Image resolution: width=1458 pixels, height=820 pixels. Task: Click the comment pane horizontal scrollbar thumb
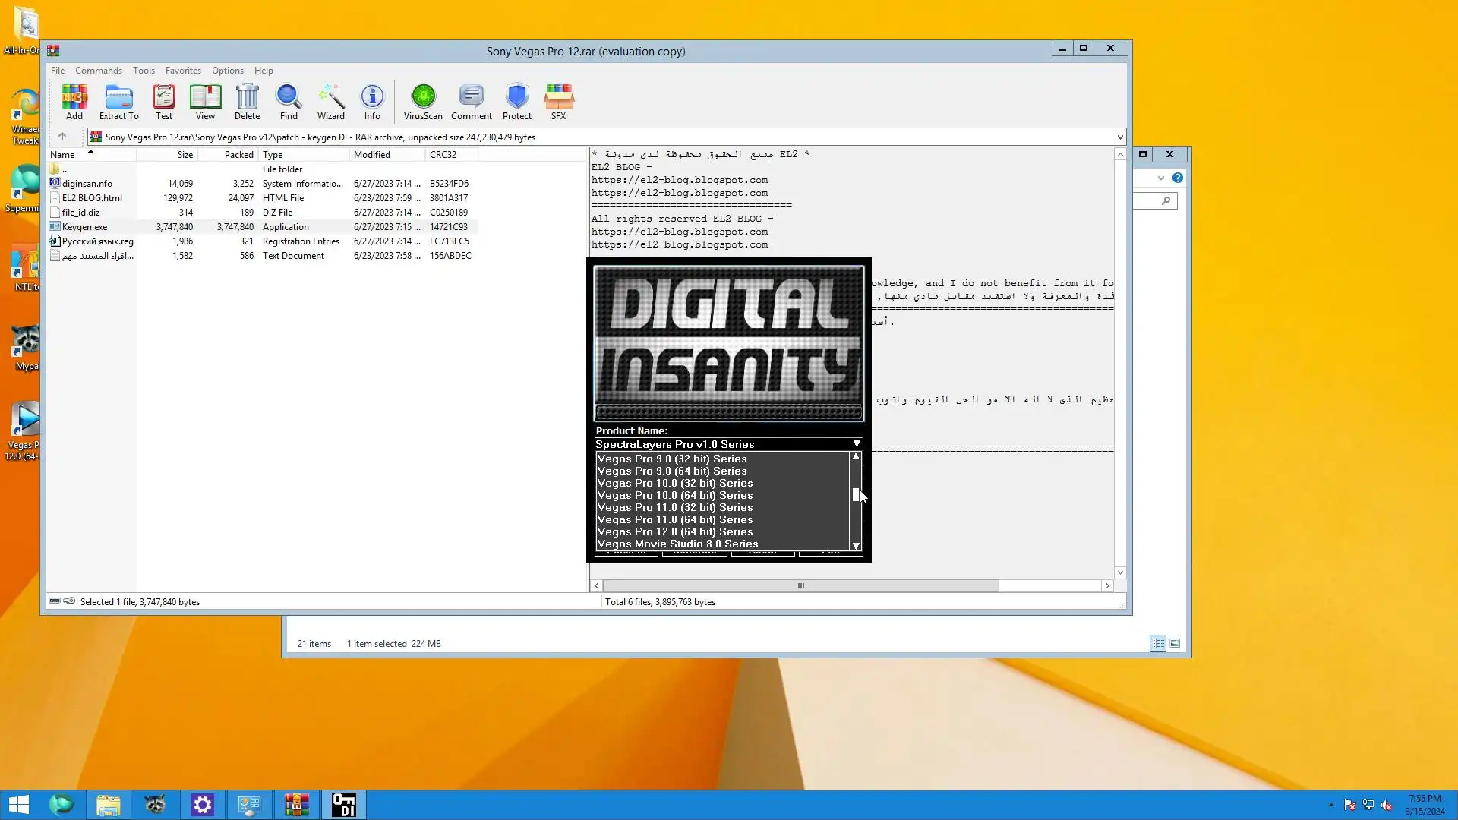[x=800, y=586]
